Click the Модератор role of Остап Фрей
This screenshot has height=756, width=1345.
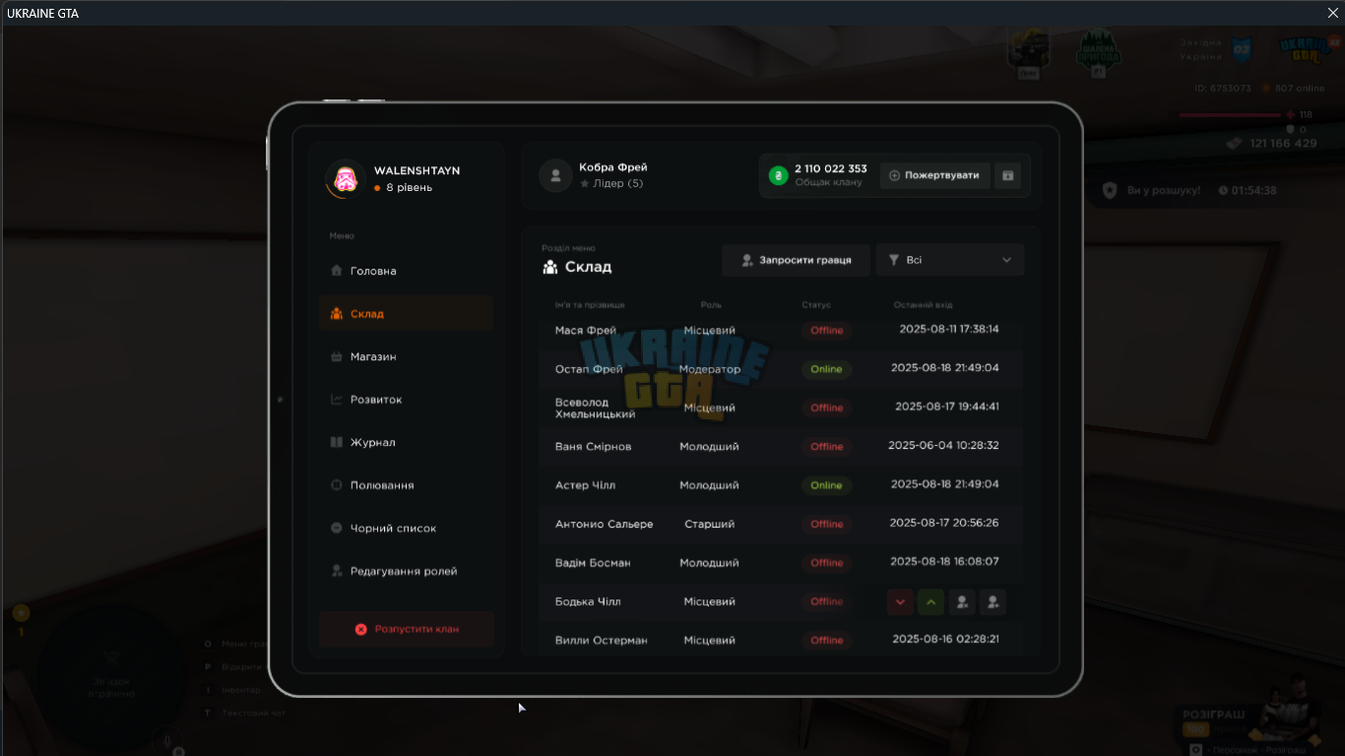[710, 369]
